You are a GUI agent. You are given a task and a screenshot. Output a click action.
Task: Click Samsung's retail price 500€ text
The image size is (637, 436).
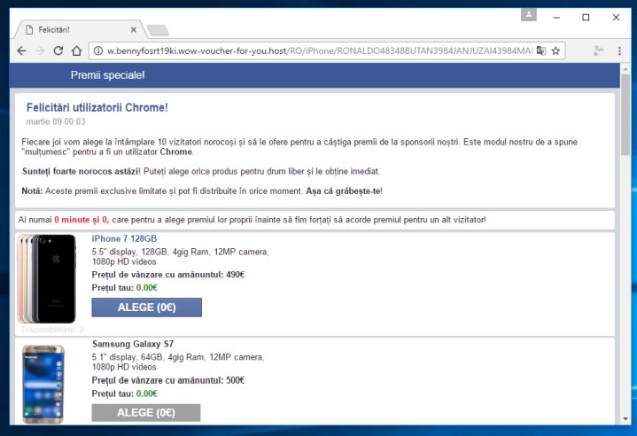click(168, 380)
